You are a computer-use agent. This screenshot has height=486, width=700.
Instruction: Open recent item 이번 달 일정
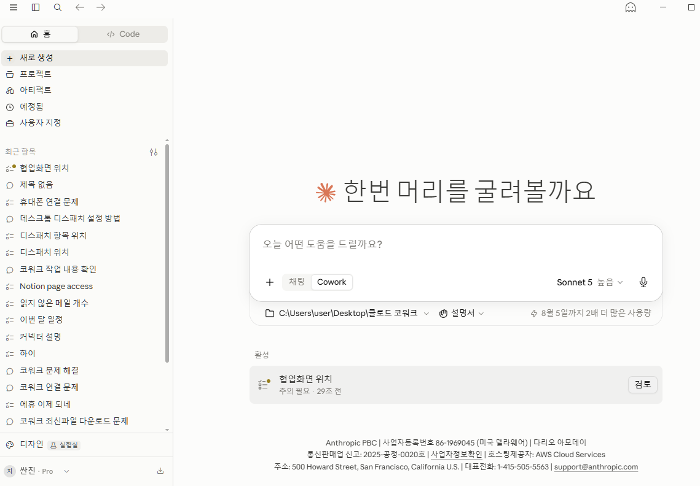coord(82,320)
